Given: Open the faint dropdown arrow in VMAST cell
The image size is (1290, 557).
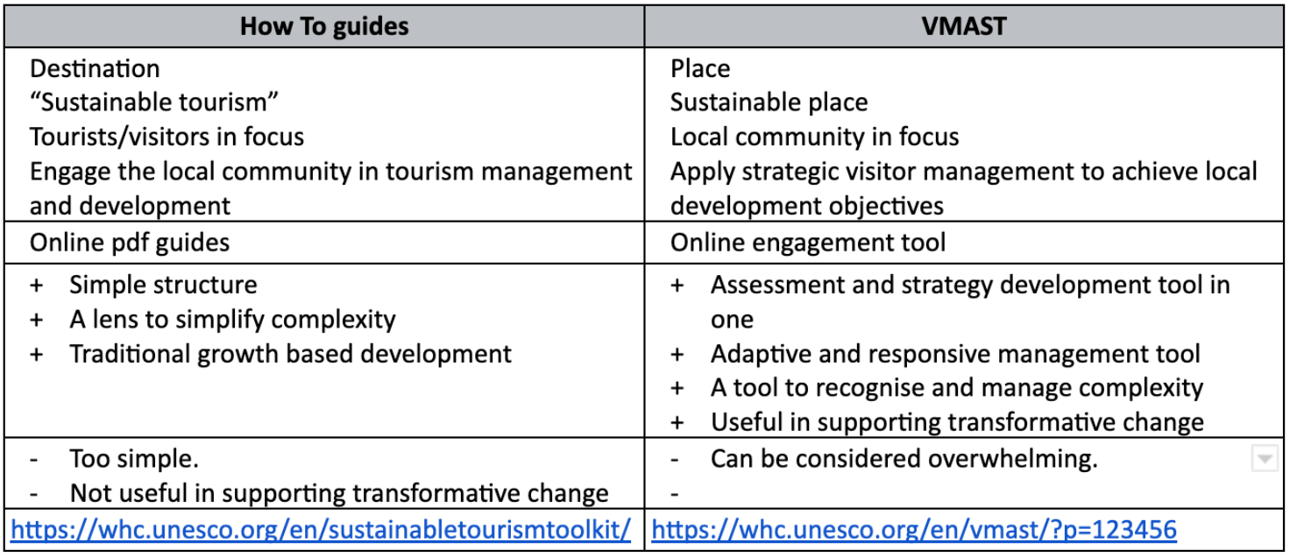Looking at the screenshot, I should (1264, 458).
